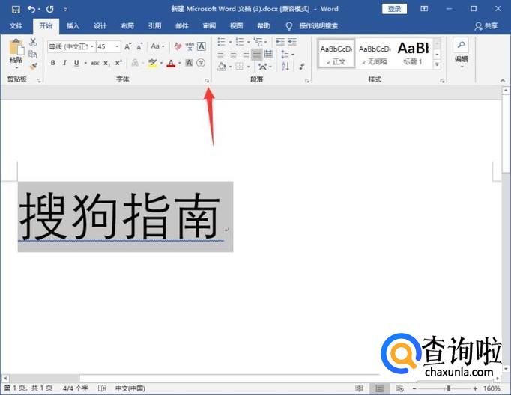Expand the styles gallery

pyautogui.click(x=437, y=64)
